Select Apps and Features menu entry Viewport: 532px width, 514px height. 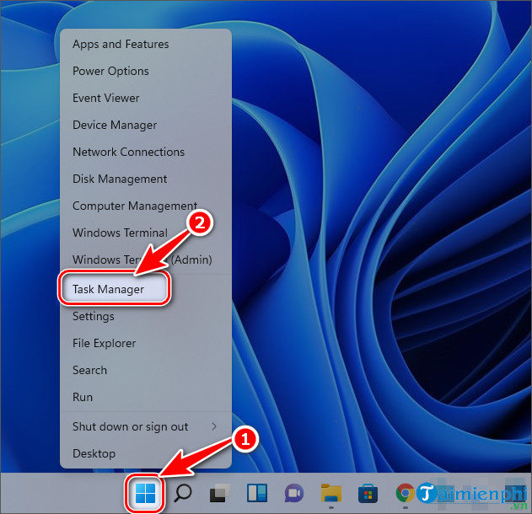coord(146,44)
